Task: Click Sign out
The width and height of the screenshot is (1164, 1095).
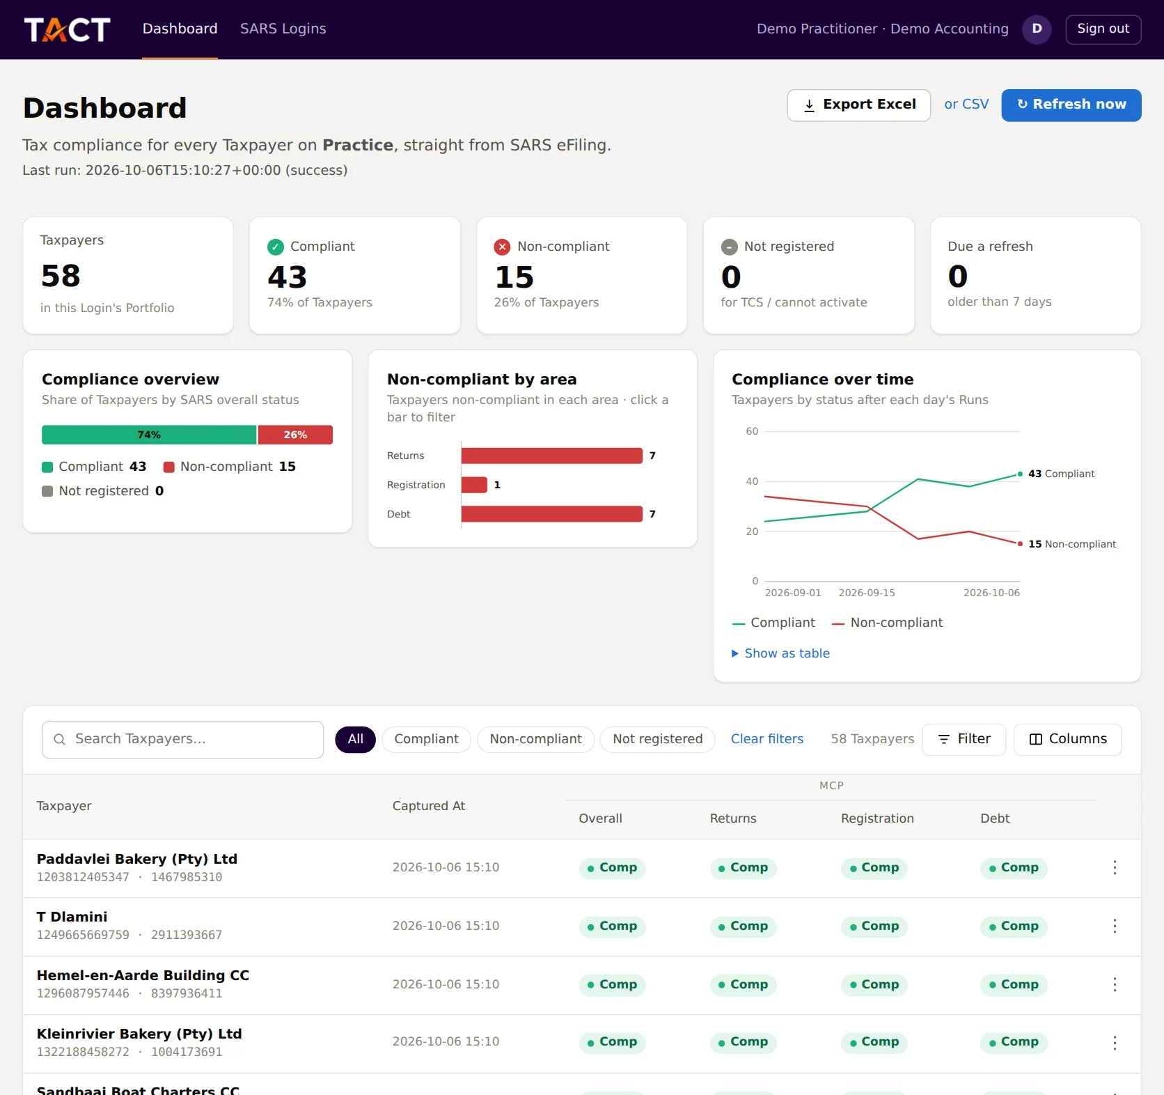Action: point(1103,29)
